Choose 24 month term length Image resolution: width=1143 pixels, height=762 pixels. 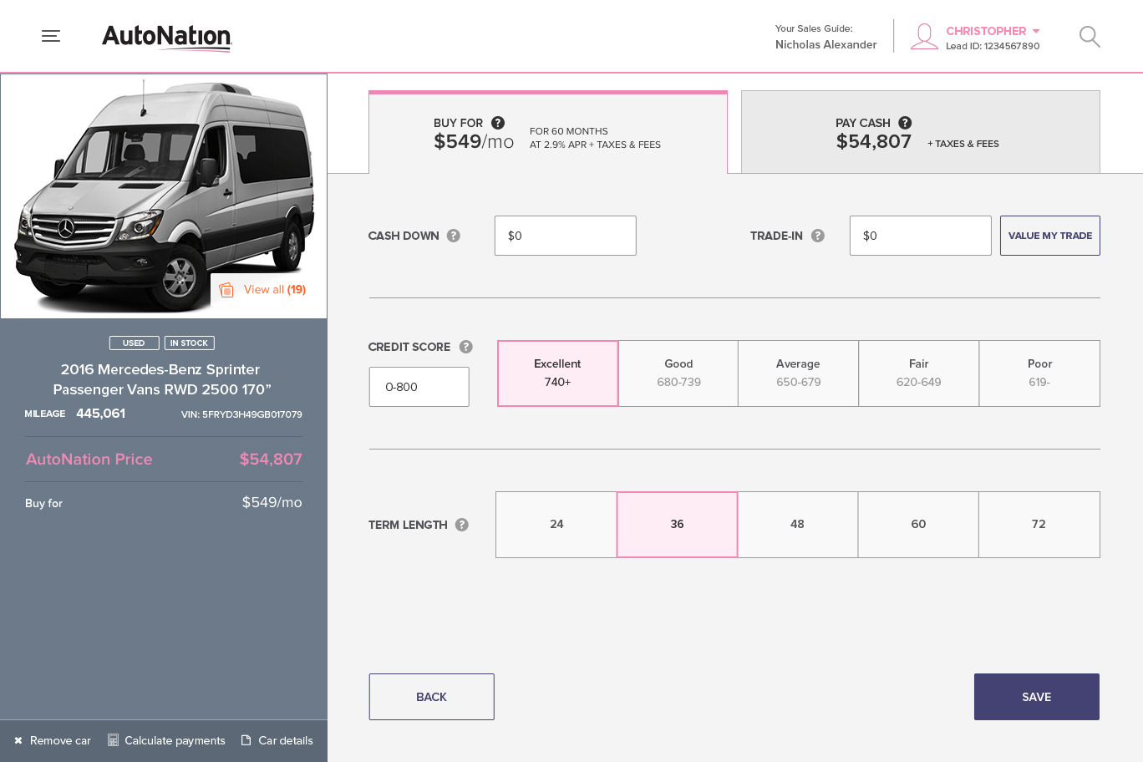tap(556, 525)
